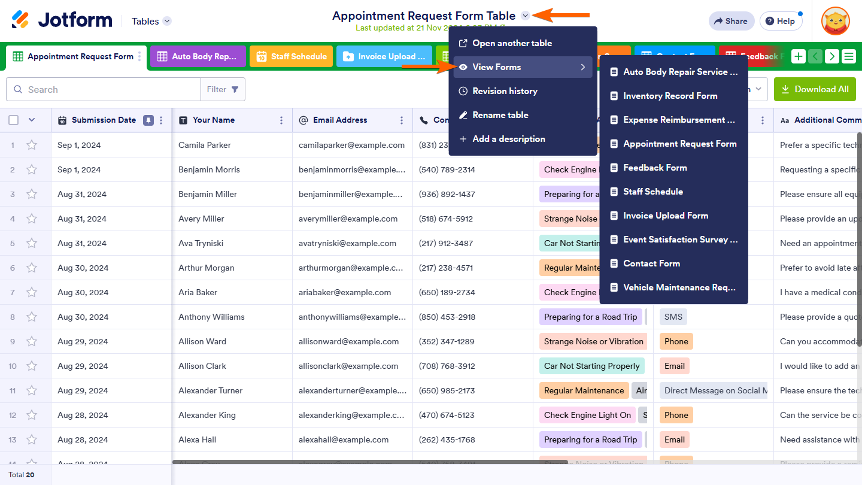Open options dots on Appointment Request Form tab
862x485 pixels.
[x=140, y=56]
